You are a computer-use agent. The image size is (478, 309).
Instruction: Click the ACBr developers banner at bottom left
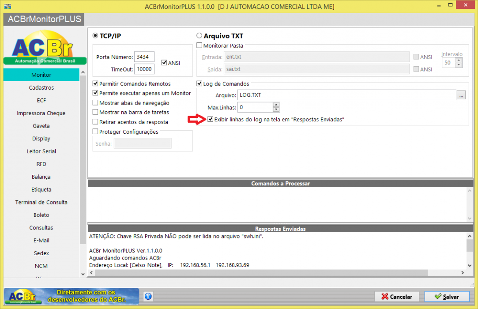click(x=72, y=296)
